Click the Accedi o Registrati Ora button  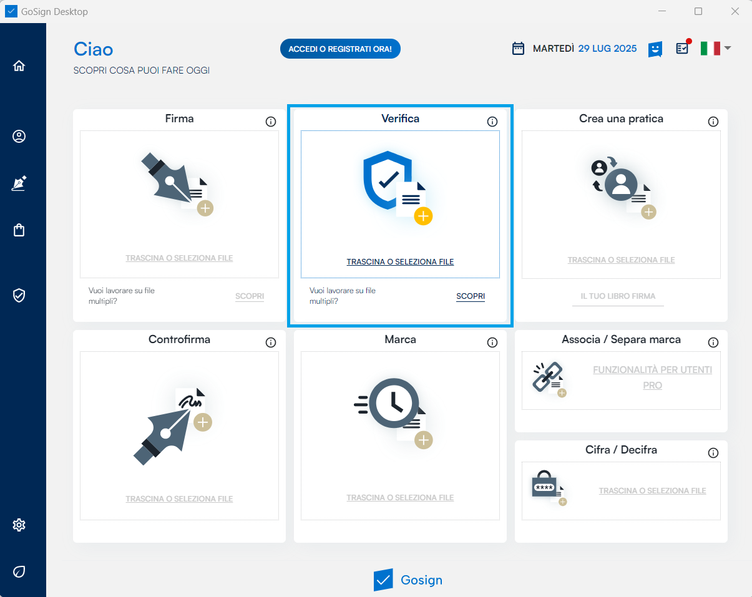coord(340,49)
